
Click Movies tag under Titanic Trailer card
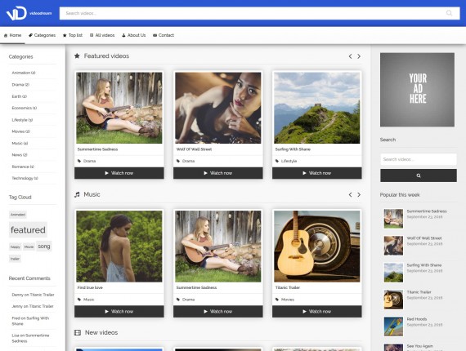click(288, 300)
